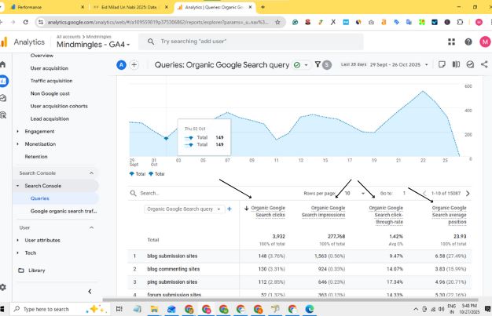Collapse the left navigation panel chevron
The width and height of the screenshot is (492, 316).
point(90,292)
